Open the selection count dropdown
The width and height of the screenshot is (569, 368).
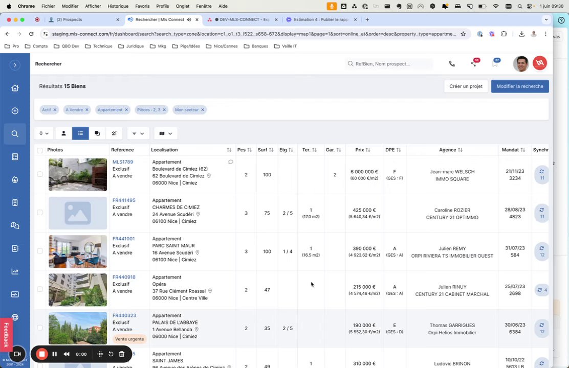pos(44,133)
